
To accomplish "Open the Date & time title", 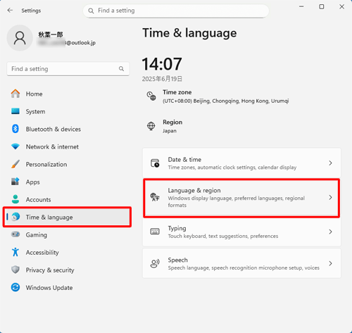I will 184,160.
